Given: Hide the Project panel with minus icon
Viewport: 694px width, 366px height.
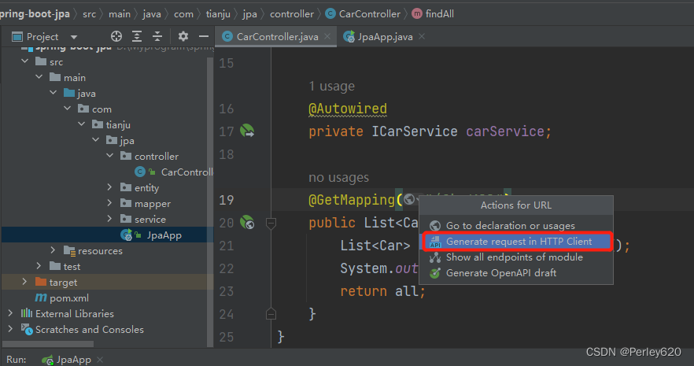Looking at the screenshot, I should pos(204,36).
